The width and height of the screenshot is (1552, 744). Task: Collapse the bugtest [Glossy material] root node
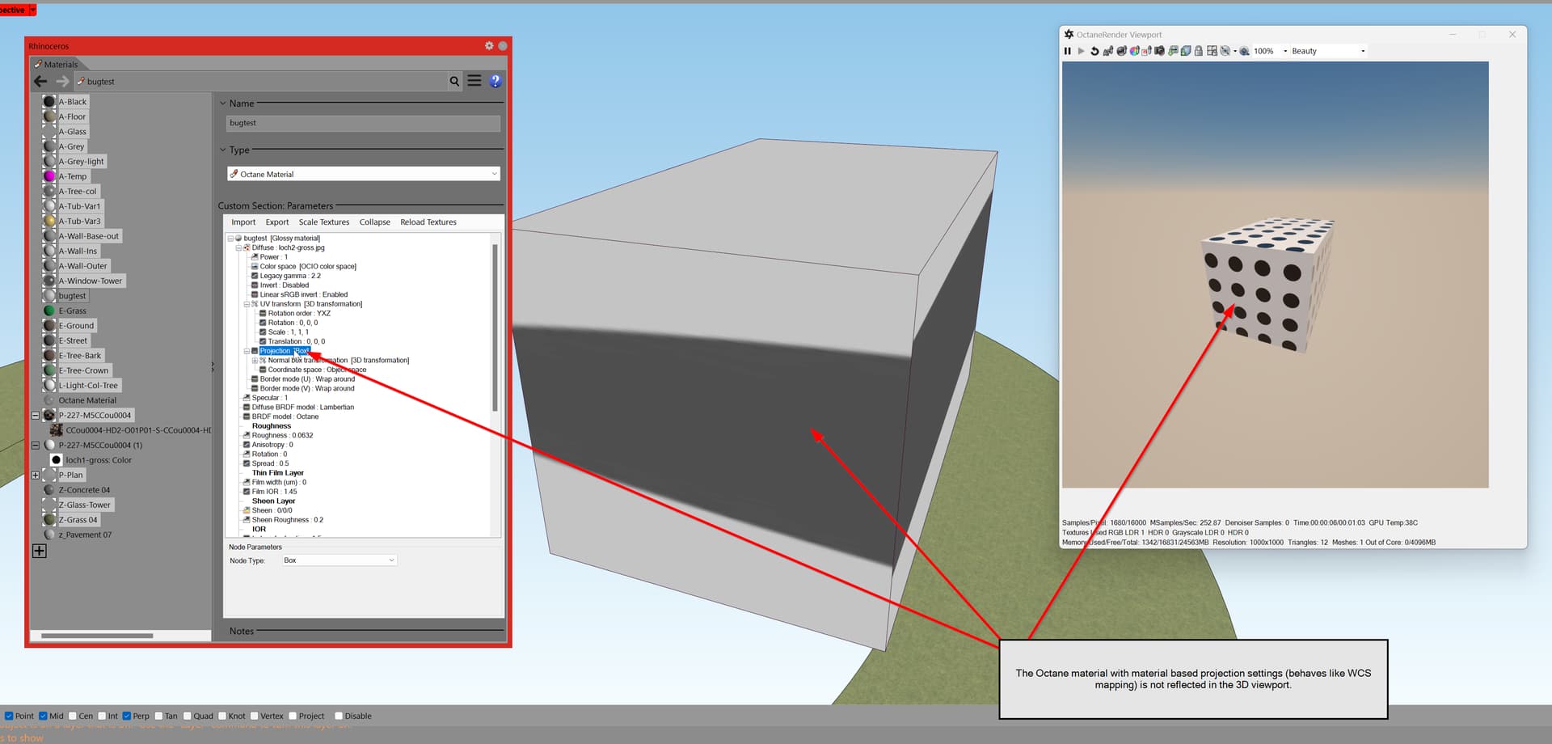230,239
